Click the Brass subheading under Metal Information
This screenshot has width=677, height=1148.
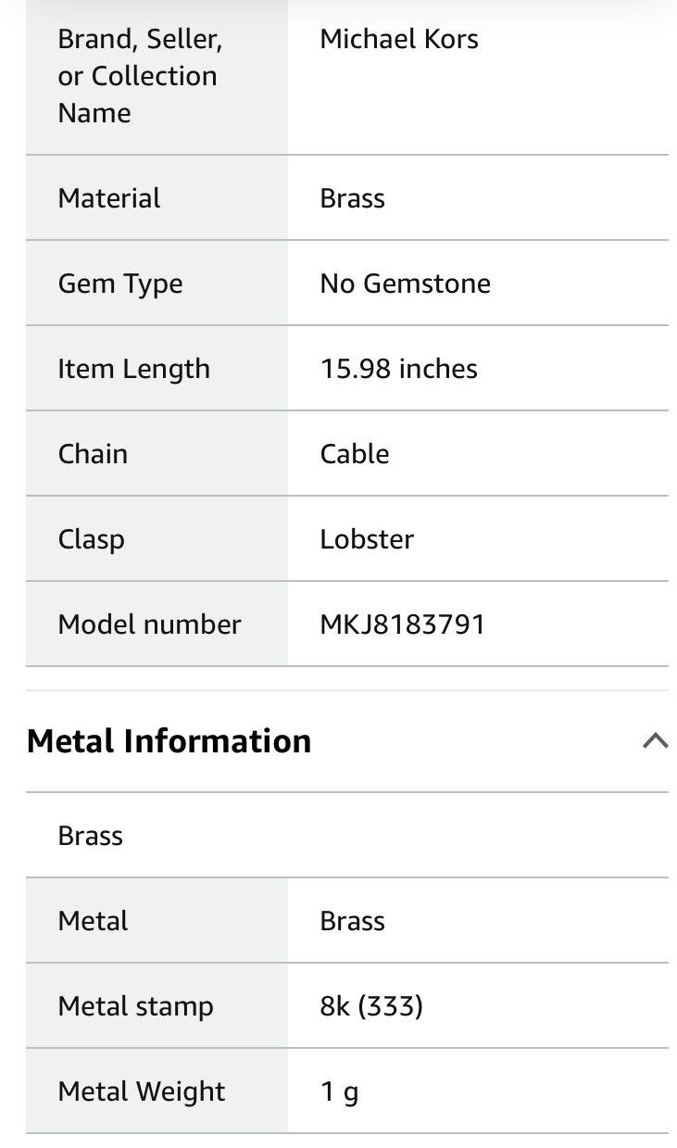click(x=91, y=836)
